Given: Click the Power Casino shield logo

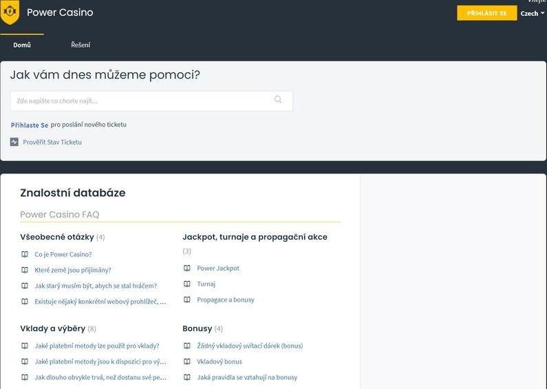Looking at the screenshot, I should point(10,12).
